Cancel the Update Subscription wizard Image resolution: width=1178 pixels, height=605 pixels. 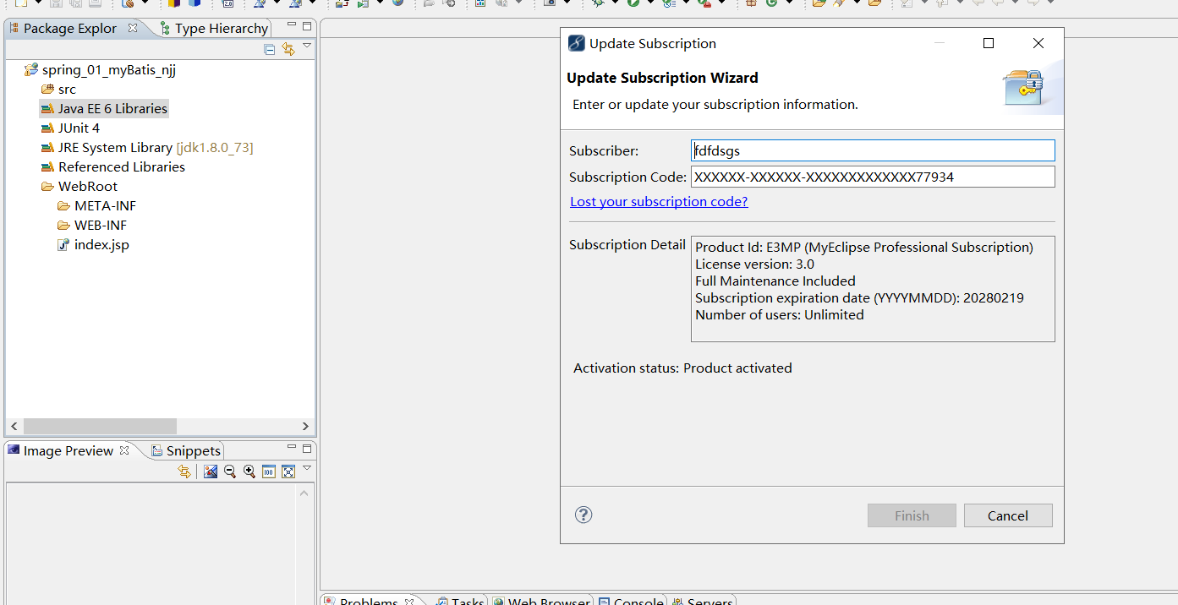click(1008, 515)
